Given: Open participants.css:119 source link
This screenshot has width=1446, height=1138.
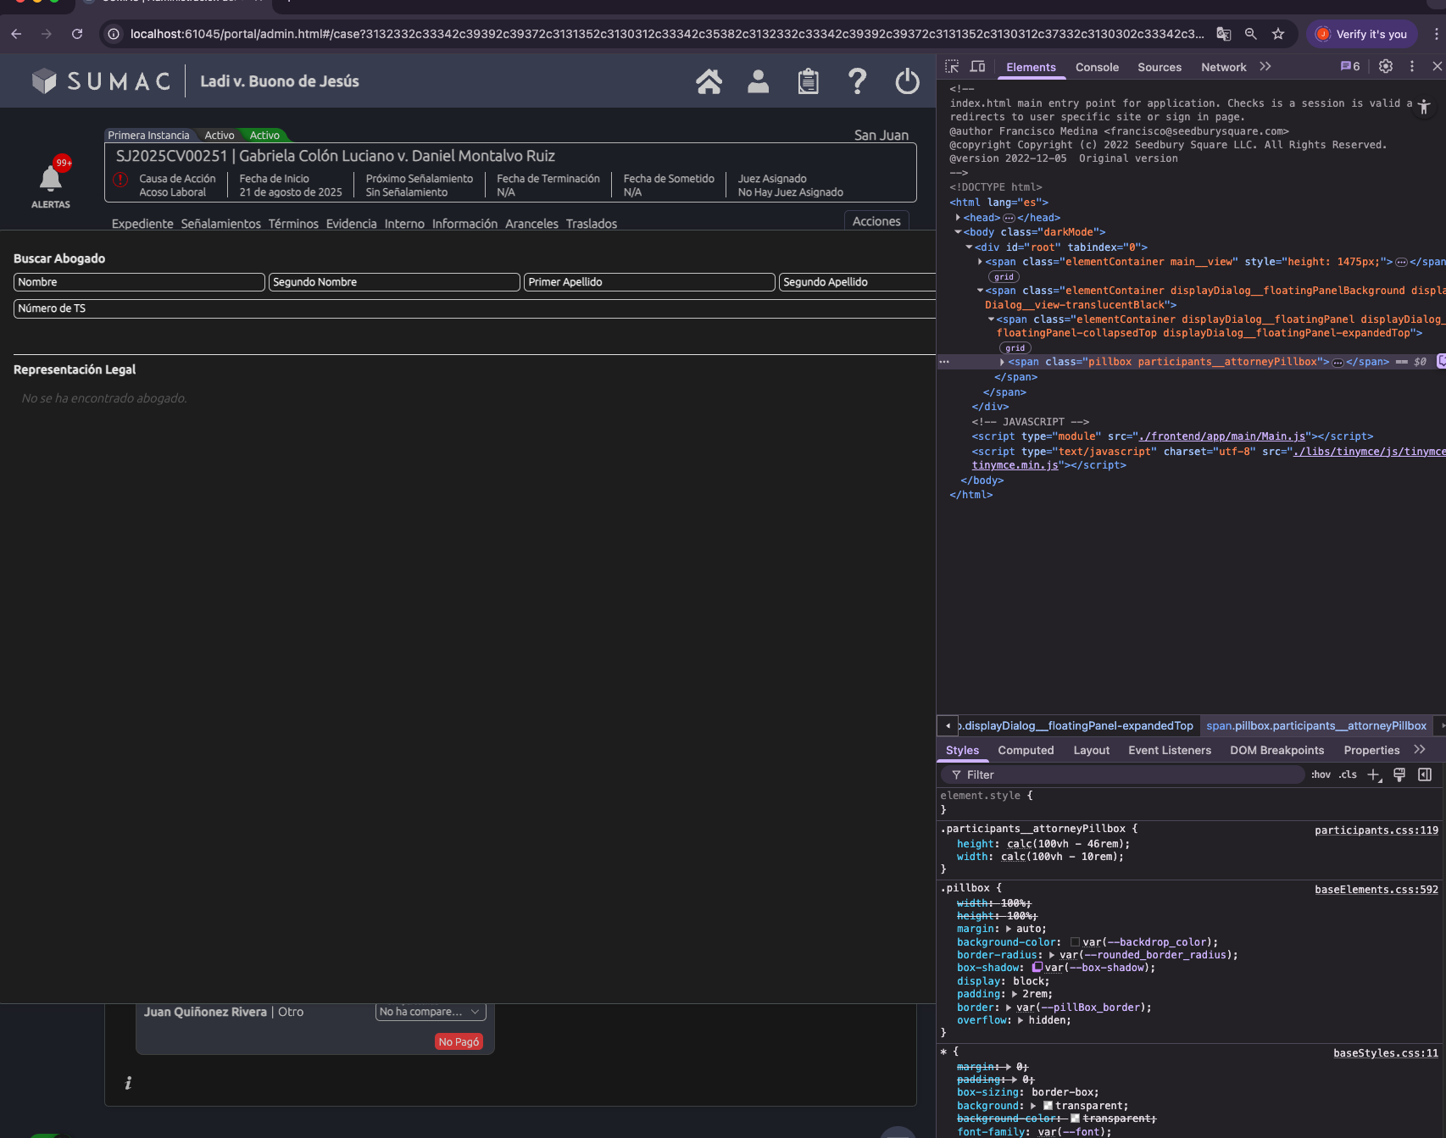Looking at the screenshot, I should 1376,830.
